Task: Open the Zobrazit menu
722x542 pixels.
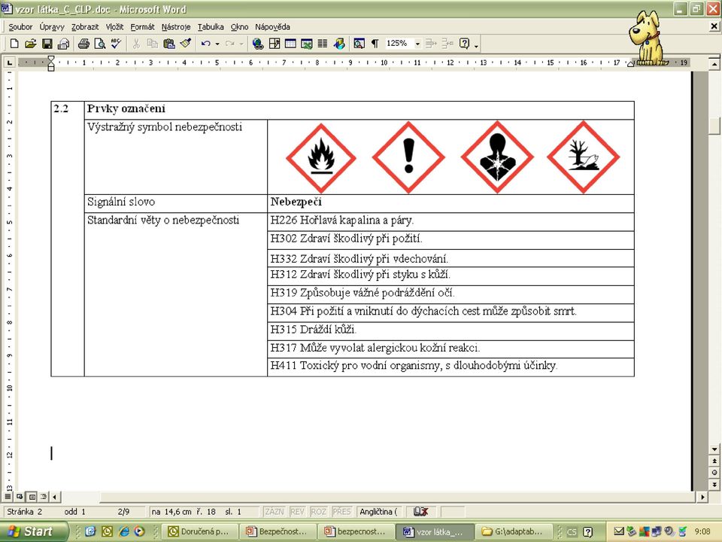Action: [x=85, y=27]
